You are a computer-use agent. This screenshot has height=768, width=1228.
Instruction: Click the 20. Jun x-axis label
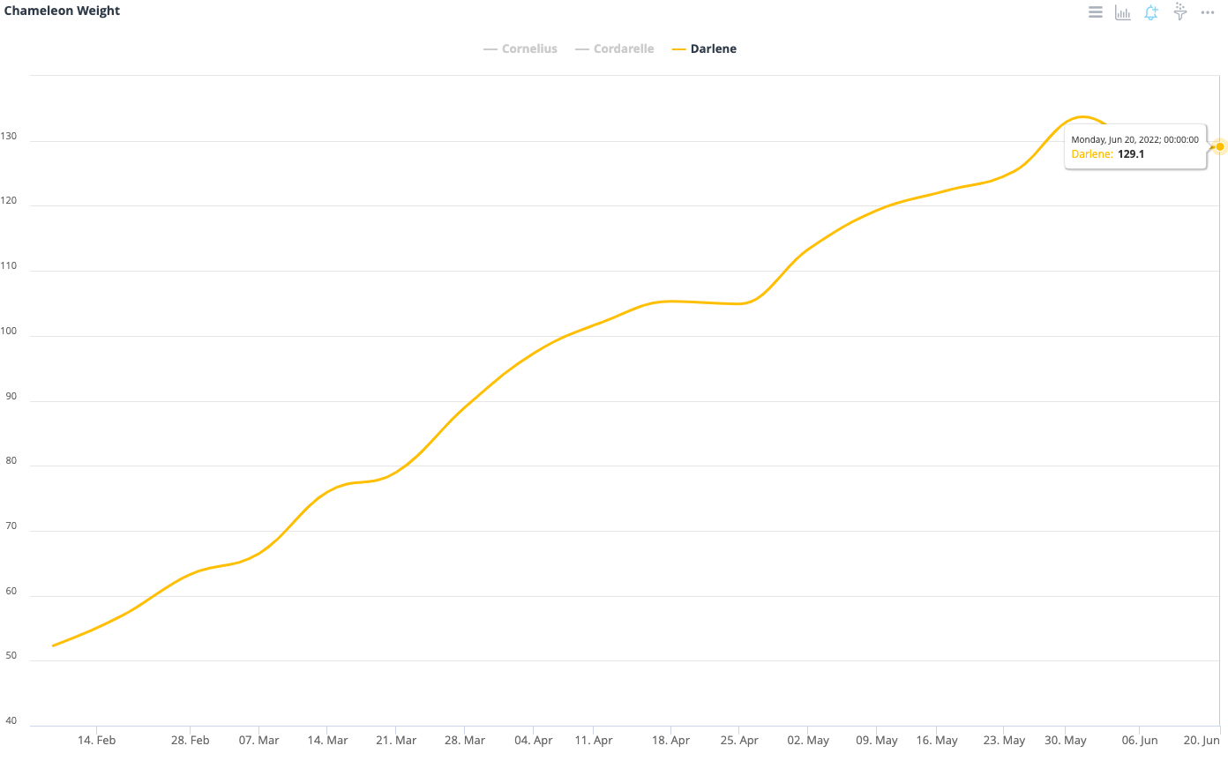1202,741
